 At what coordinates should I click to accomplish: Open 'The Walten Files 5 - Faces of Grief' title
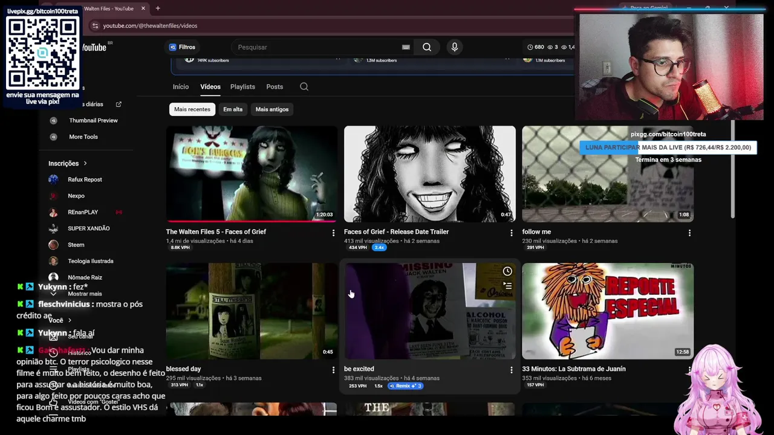[x=216, y=231]
